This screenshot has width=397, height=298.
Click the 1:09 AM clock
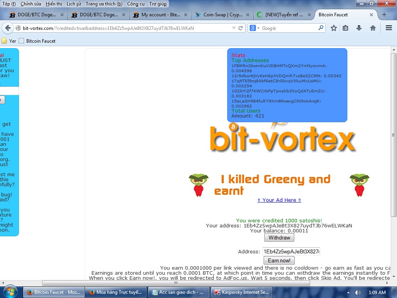(x=377, y=293)
